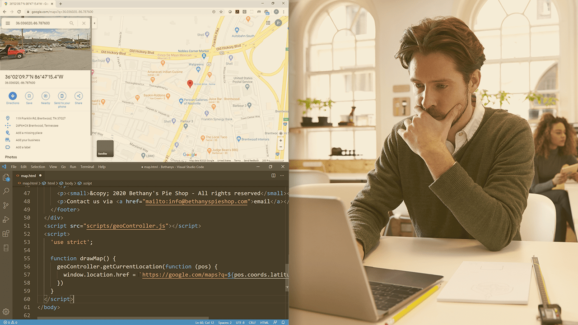Click the Directions icon button

[x=13, y=96]
